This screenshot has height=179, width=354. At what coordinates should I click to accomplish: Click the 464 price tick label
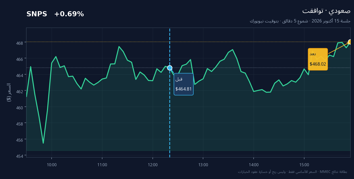pyautogui.click(x=20, y=75)
